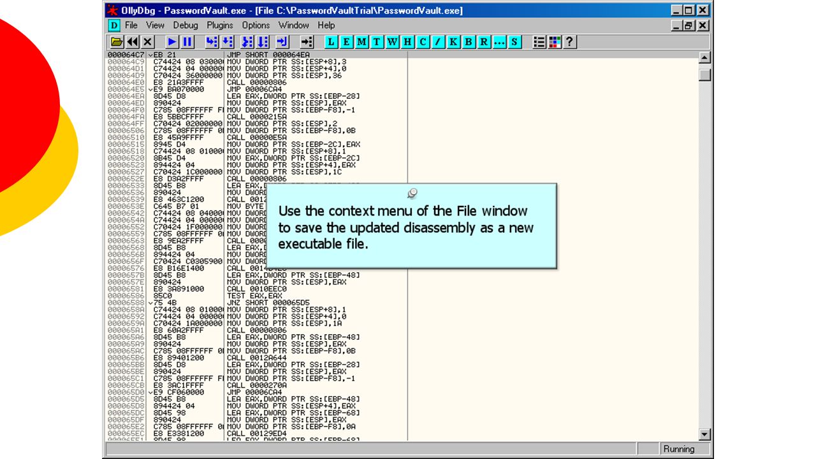This screenshot has width=816, height=459.
Task: Select address 000064E5 in the first column
Action: coord(126,89)
